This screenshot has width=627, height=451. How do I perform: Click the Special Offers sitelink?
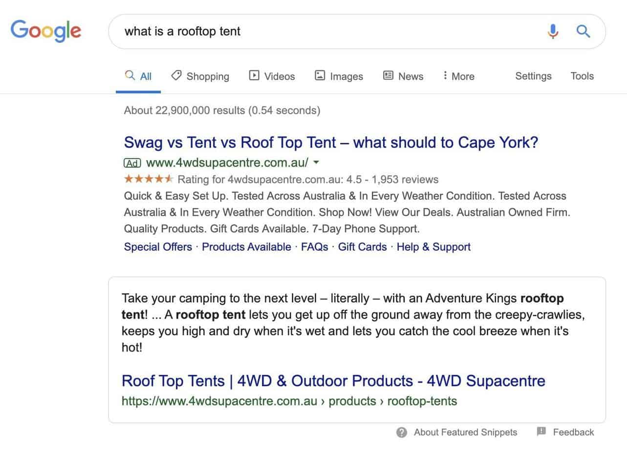click(x=158, y=247)
